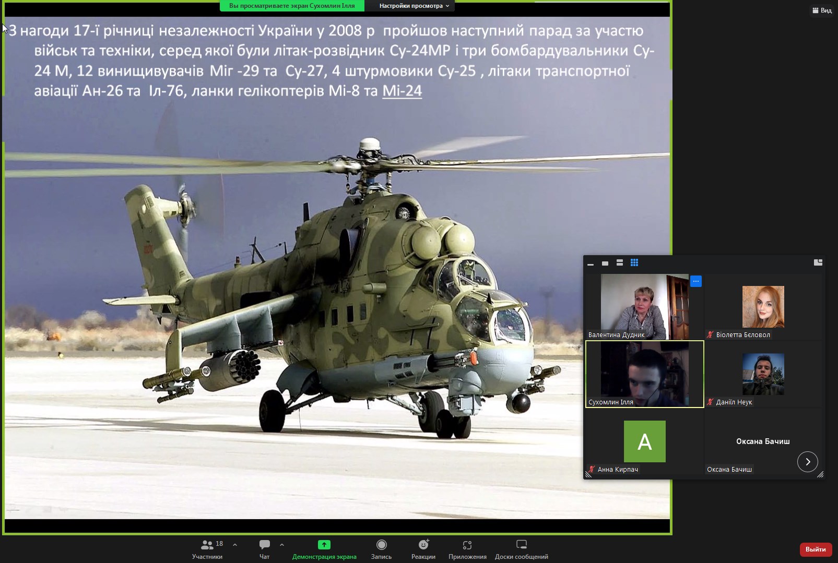Open the Приложения apps panel

[x=467, y=549]
